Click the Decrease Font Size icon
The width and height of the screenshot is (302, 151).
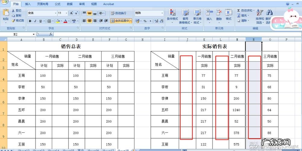77,13
